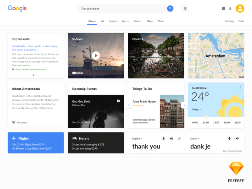252x189 pixels.
Task: Click the Hotels bed icon
Action: pyautogui.click(x=74, y=138)
